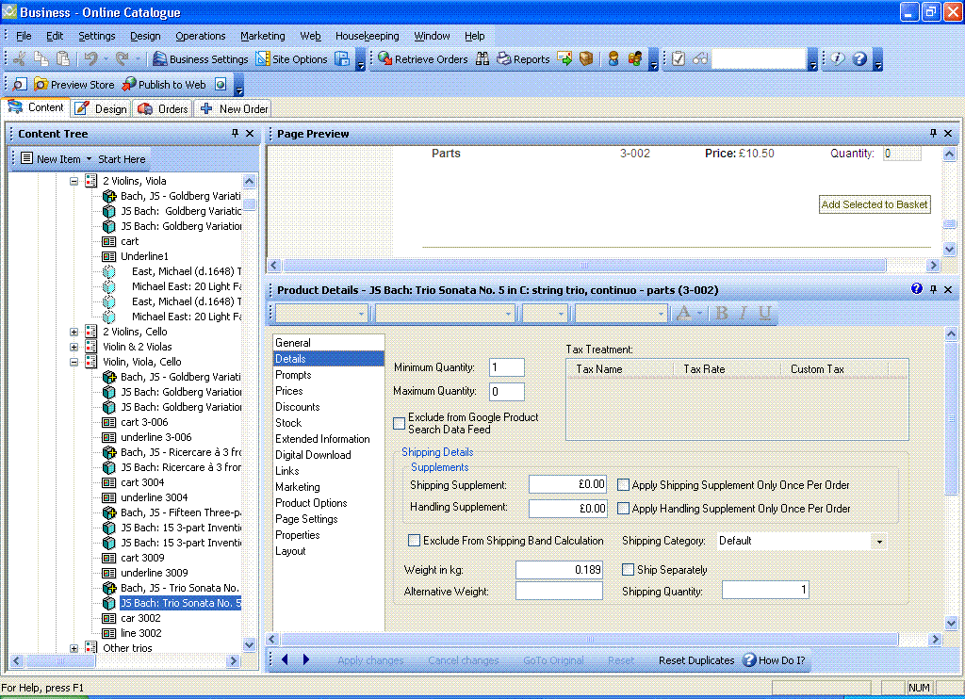Expand the Other trios tree node
Viewport: 965px width, 699px height.
coord(74,648)
